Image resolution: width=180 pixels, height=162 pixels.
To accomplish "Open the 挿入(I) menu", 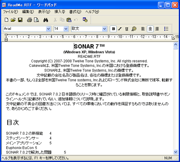I will [x=60, y=12].
